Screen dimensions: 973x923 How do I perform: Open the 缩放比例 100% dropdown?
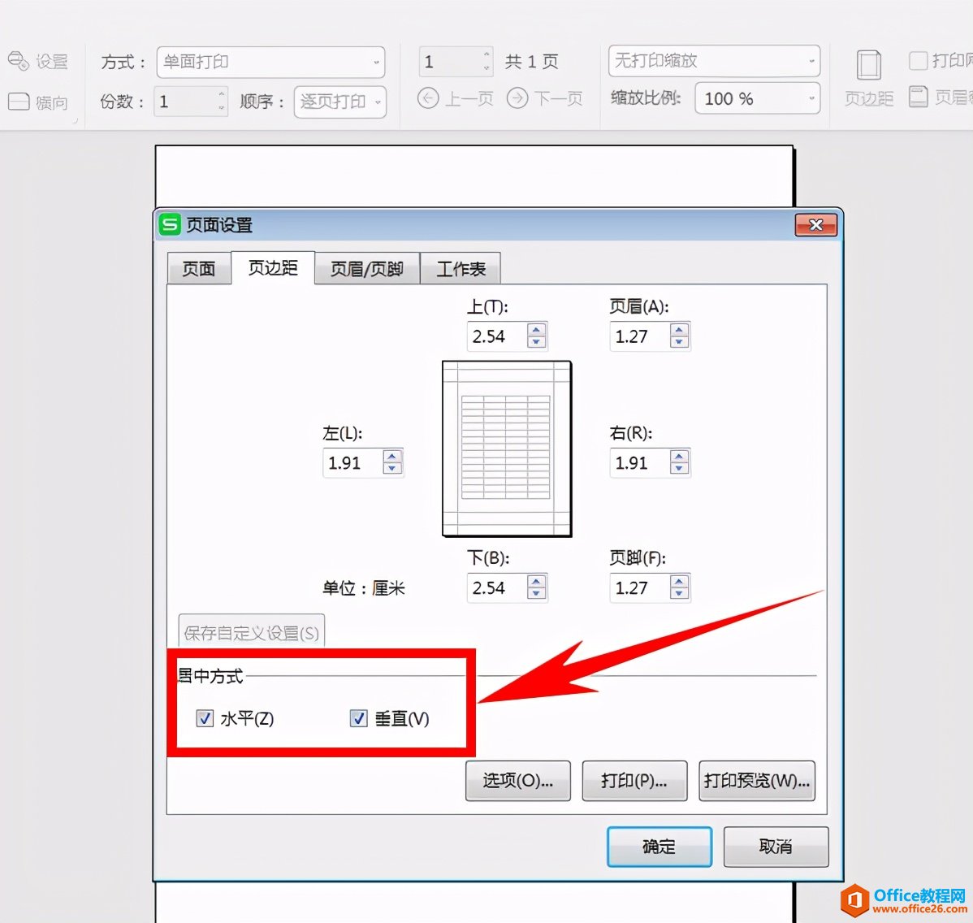click(x=758, y=98)
